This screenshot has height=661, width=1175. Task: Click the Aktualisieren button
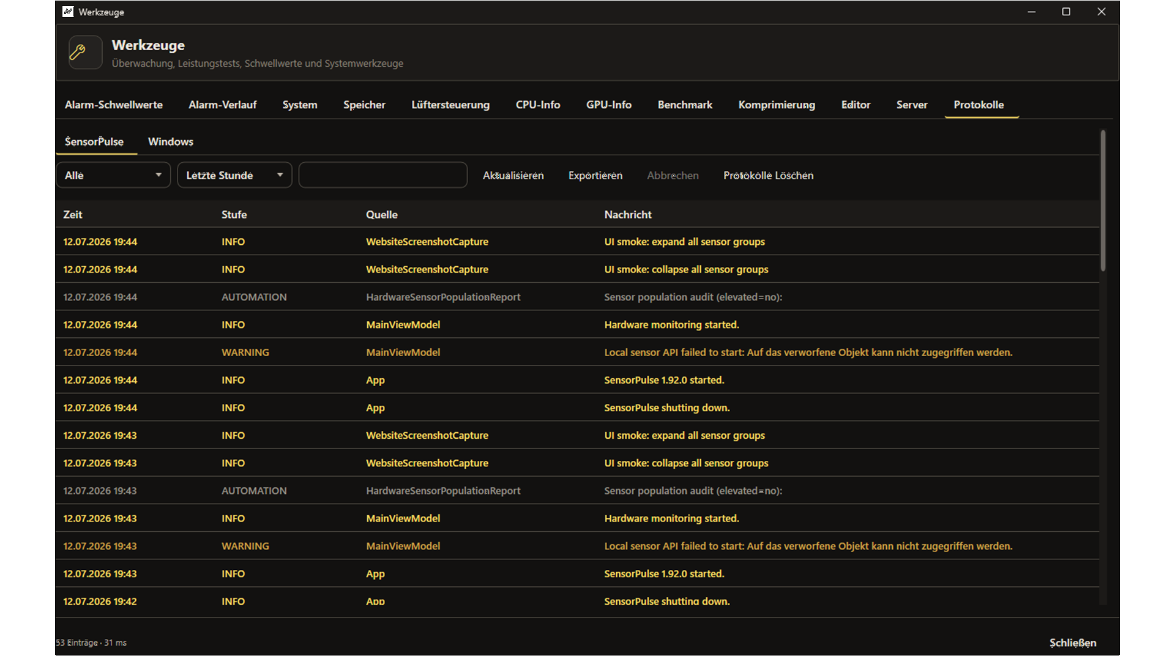[x=513, y=176]
